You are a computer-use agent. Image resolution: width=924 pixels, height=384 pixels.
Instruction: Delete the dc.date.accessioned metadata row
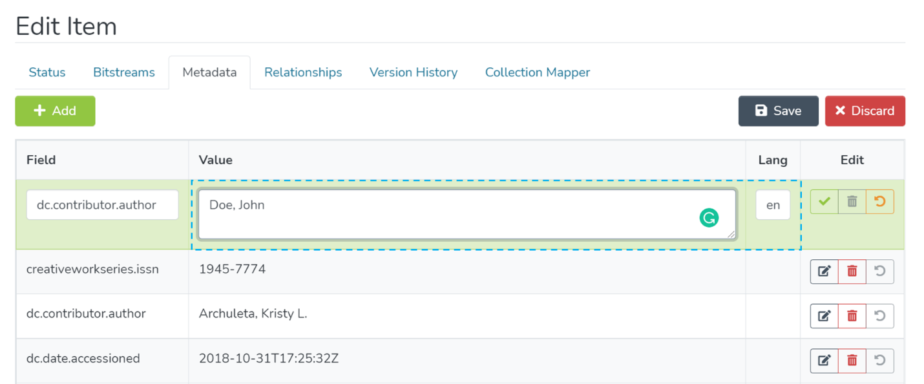coord(852,361)
